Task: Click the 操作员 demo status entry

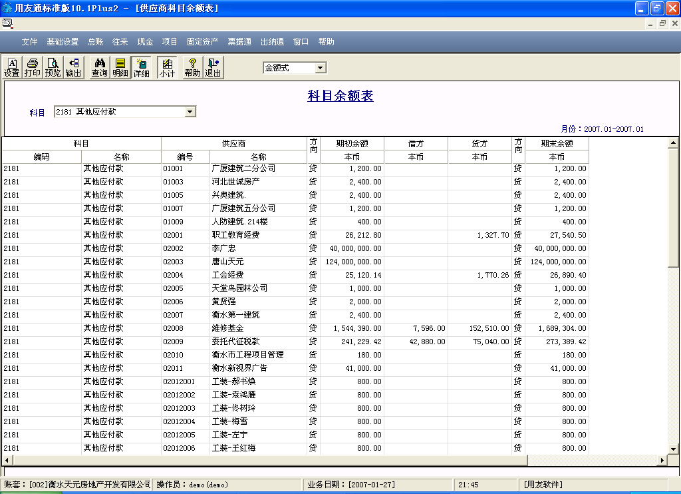Action: point(227,485)
